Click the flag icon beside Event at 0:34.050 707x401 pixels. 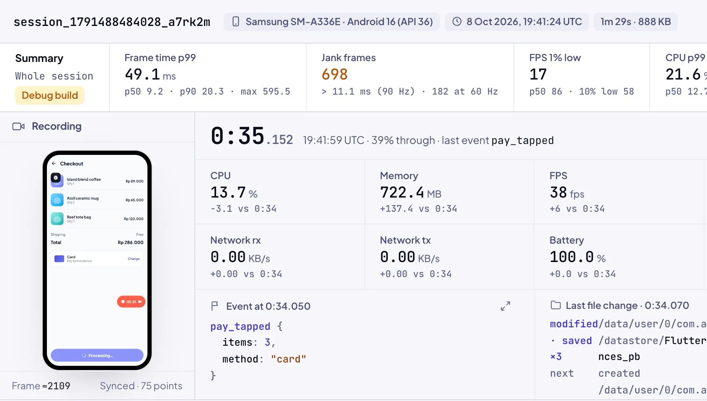point(215,306)
